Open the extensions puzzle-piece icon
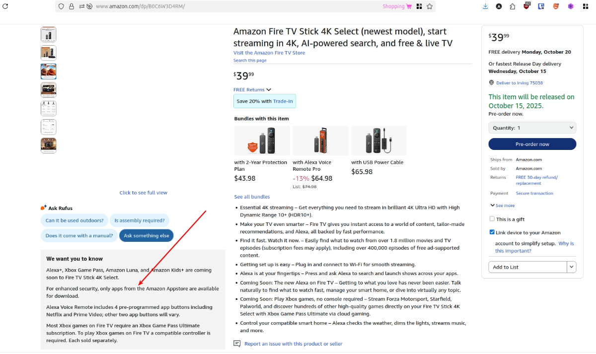This screenshot has height=354, width=596. coord(512,6)
